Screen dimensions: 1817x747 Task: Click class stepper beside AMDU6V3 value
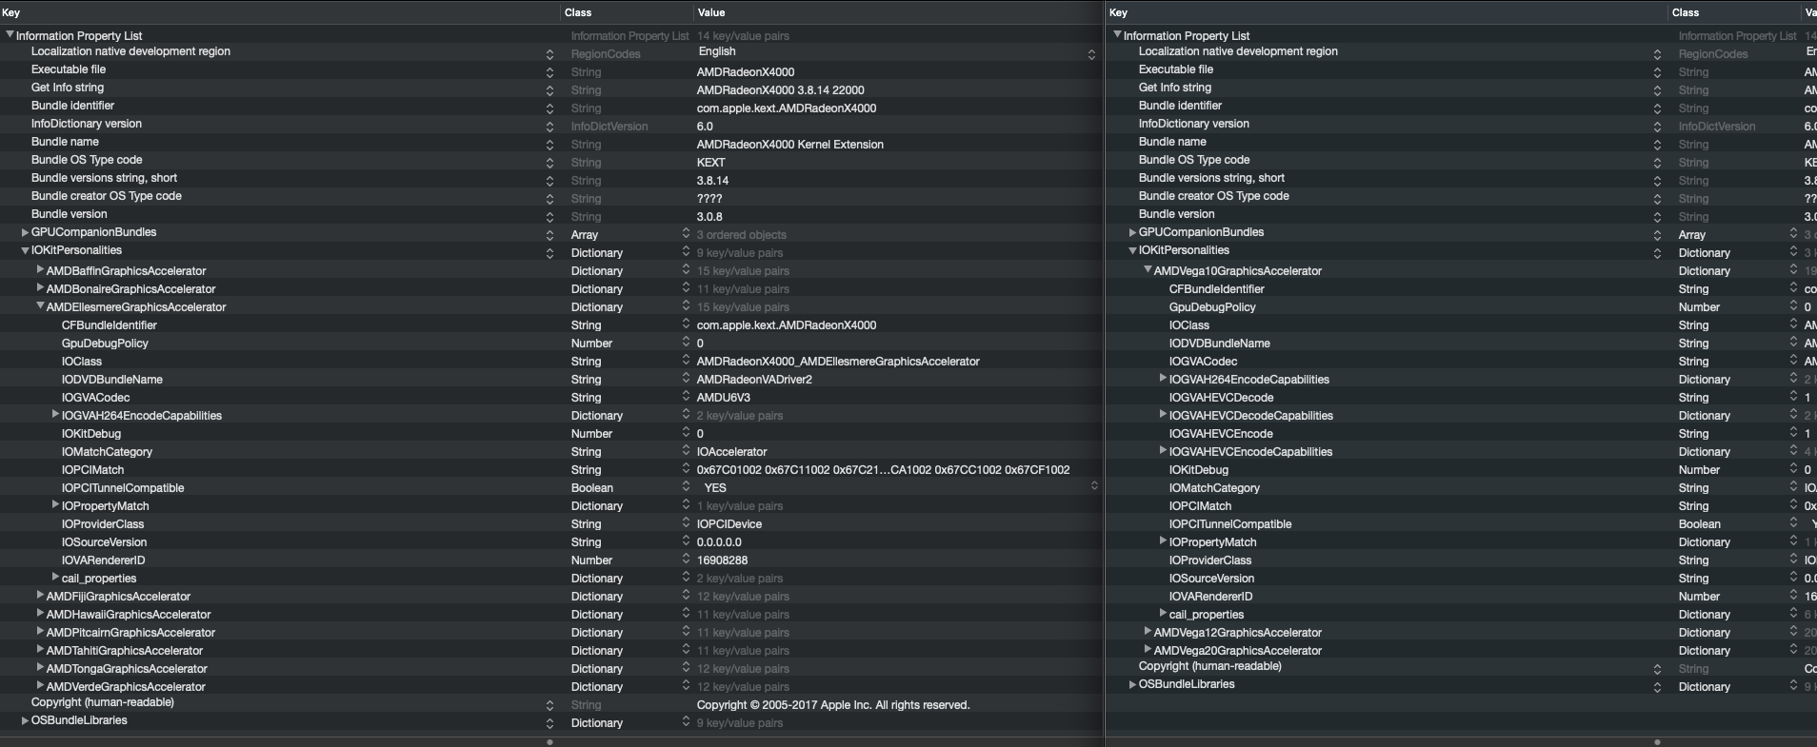click(686, 397)
